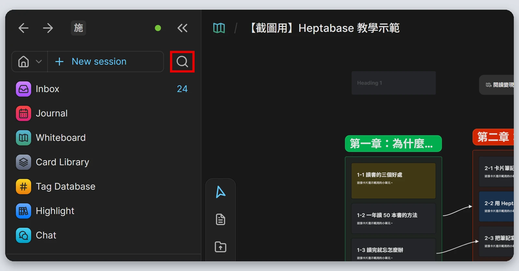Select the import file upload tool
The width and height of the screenshot is (519, 271).
coord(221,247)
